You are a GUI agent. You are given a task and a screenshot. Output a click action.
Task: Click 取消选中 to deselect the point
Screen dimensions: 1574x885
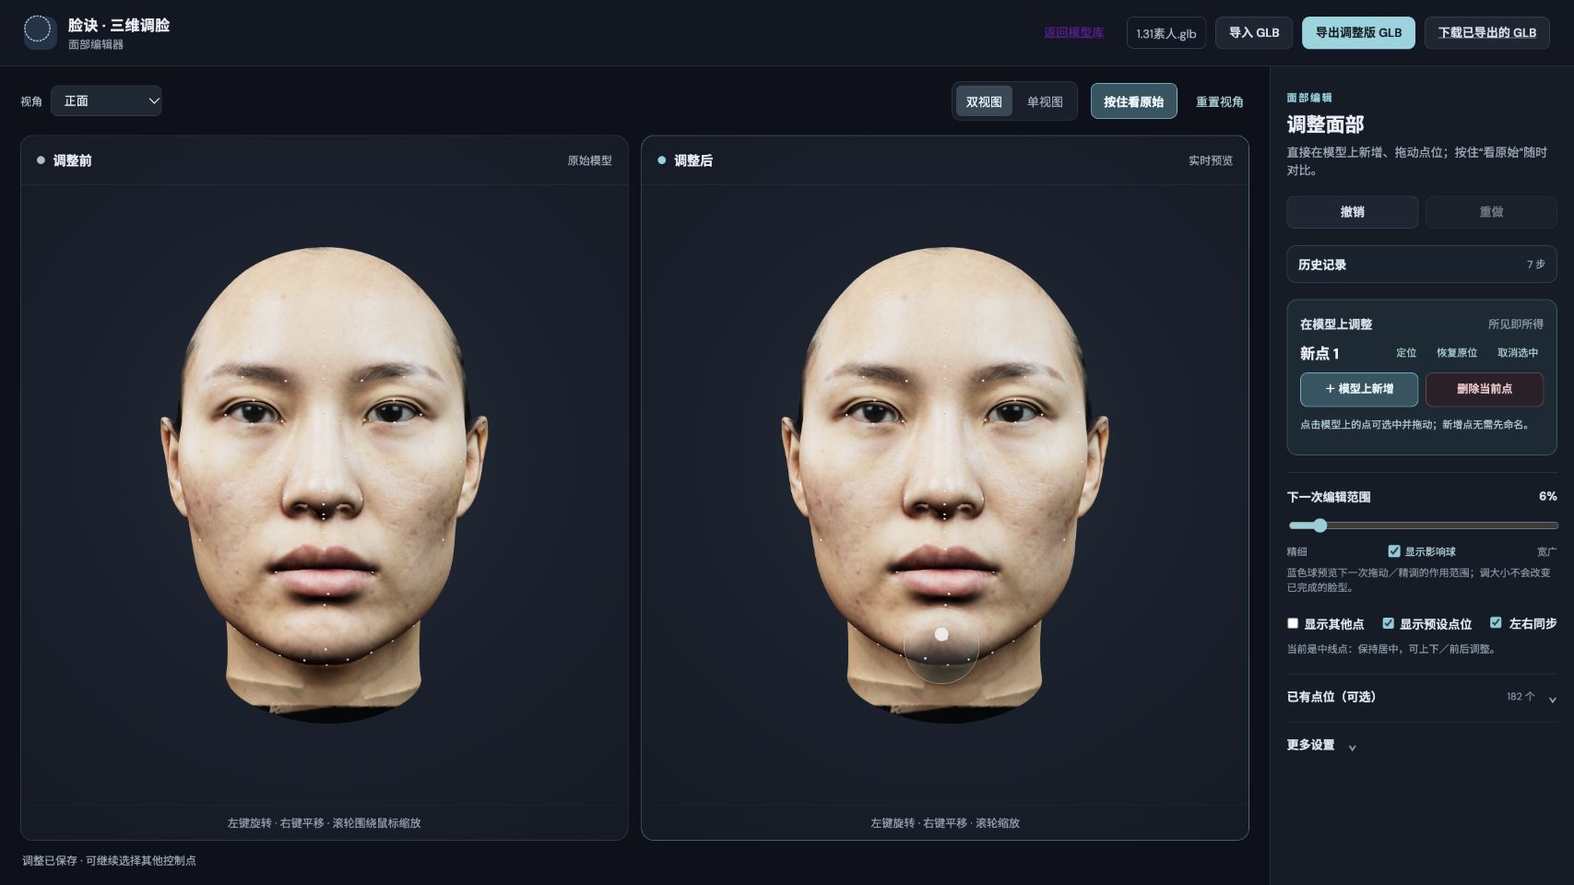tap(1517, 353)
